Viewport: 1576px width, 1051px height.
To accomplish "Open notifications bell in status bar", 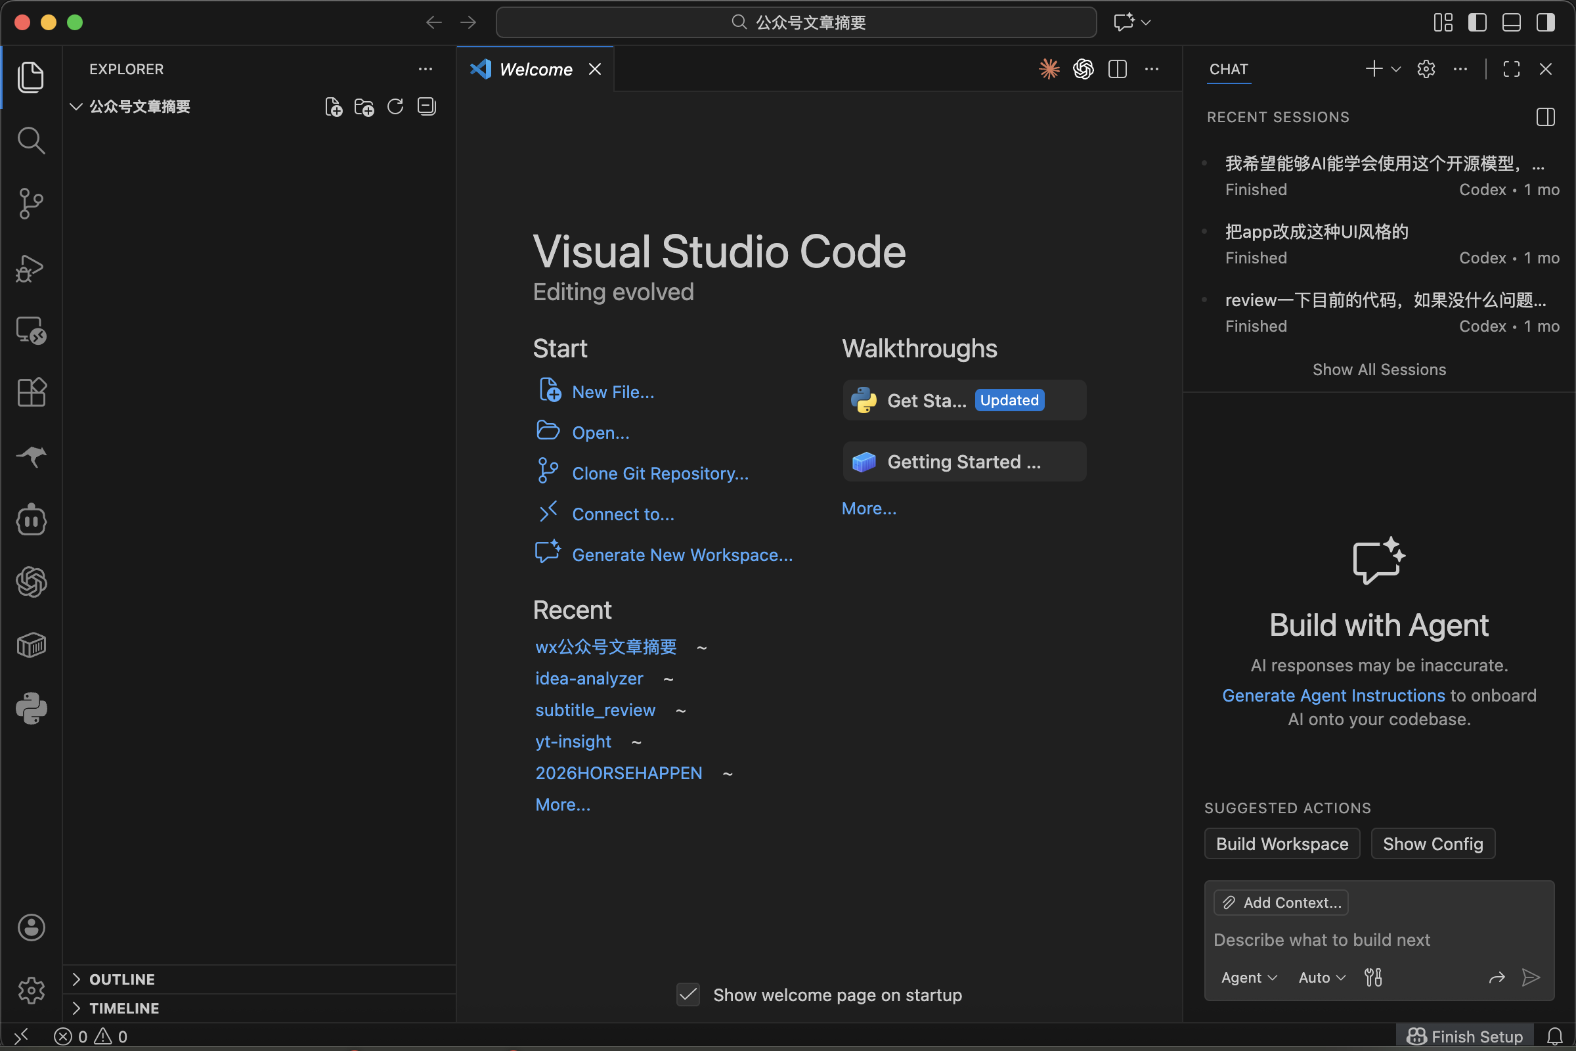I will [x=1554, y=1037].
